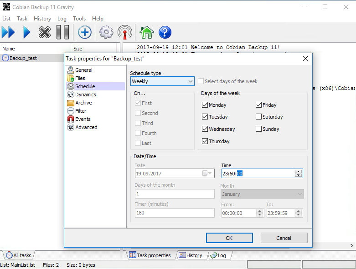Screen dimensions: 356x269
Task: Check the Sunday checkbox
Action: pos(258,129)
